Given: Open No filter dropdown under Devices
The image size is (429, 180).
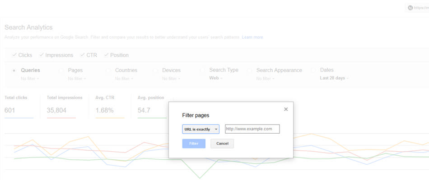Looking at the screenshot, I should (171, 79).
